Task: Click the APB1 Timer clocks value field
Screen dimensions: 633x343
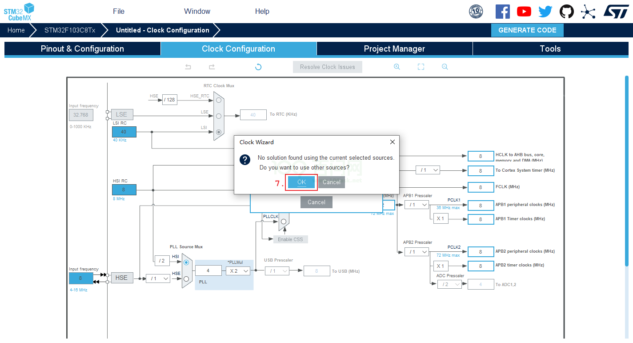Action: tap(481, 219)
